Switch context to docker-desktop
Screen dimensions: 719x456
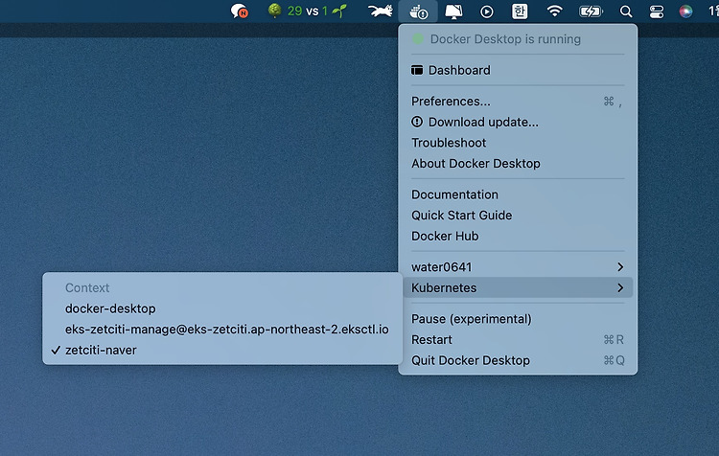[222, 308]
